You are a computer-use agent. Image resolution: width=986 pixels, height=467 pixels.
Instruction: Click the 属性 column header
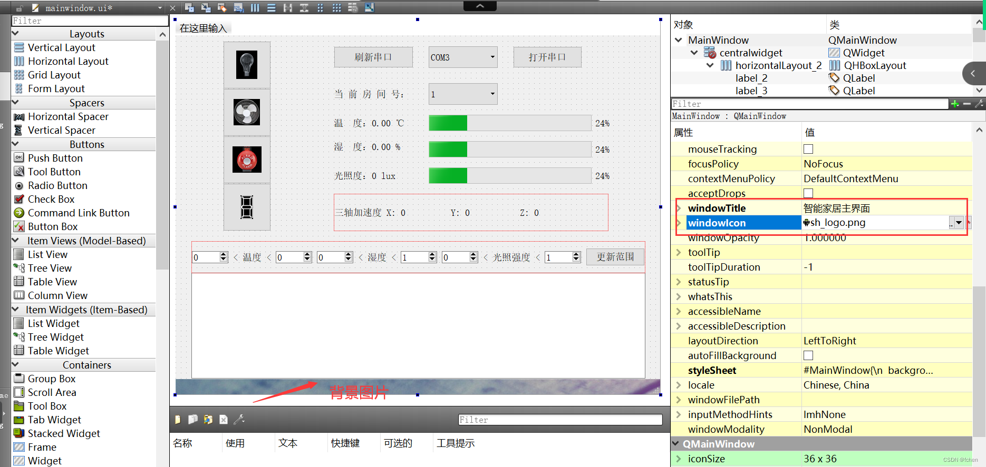pos(683,132)
